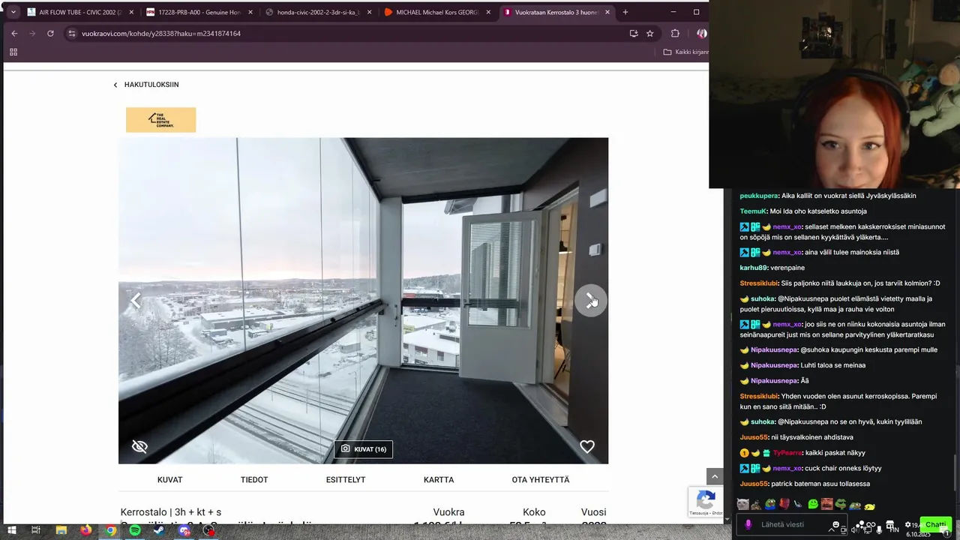Open username TeemuK in chat
960x540 pixels.
pyautogui.click(x=753, y=211)
